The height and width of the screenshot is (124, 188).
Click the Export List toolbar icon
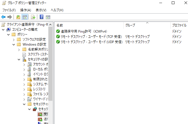pos(33,17)
